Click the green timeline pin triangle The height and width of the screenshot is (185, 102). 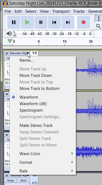pos(10,41)
